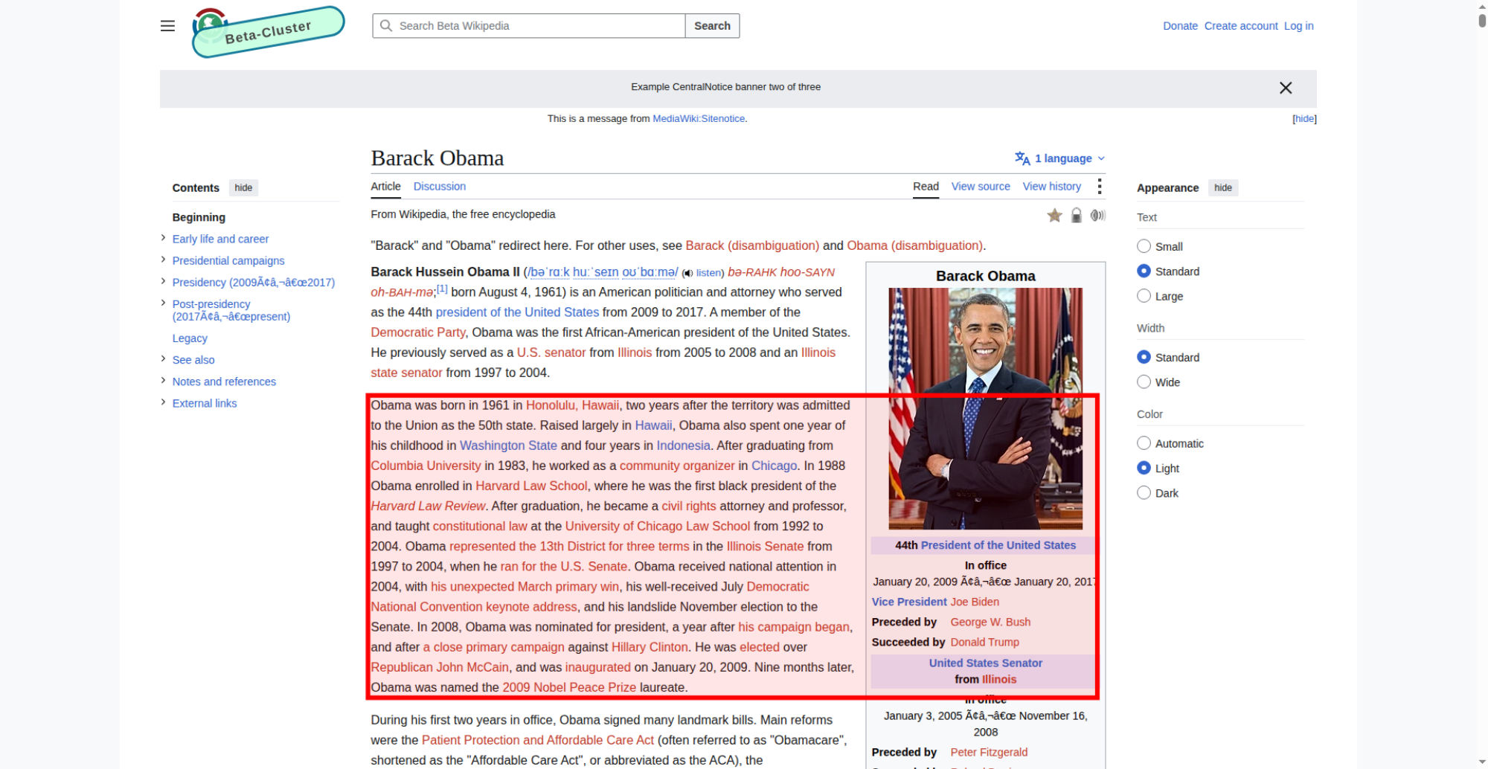Click the featured article star icon
The height and width of the screenshot is (769, 1488).
point(1054,216)
